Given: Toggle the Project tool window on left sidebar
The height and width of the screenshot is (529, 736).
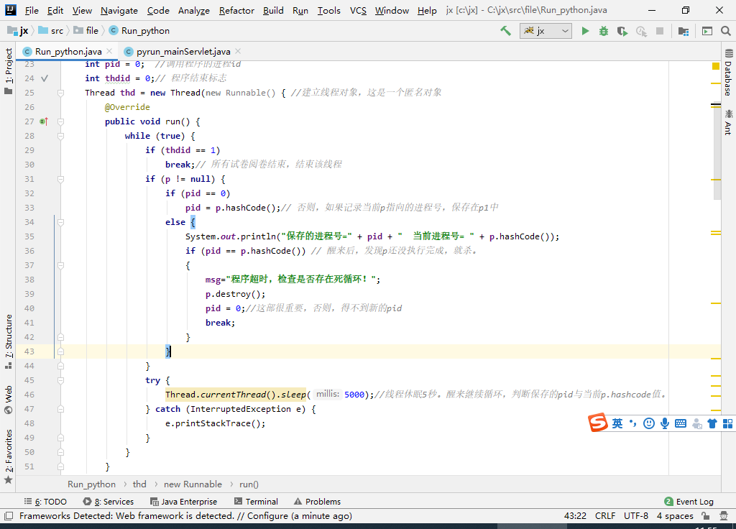Looking at the screenshot, I should click(9, 66).
